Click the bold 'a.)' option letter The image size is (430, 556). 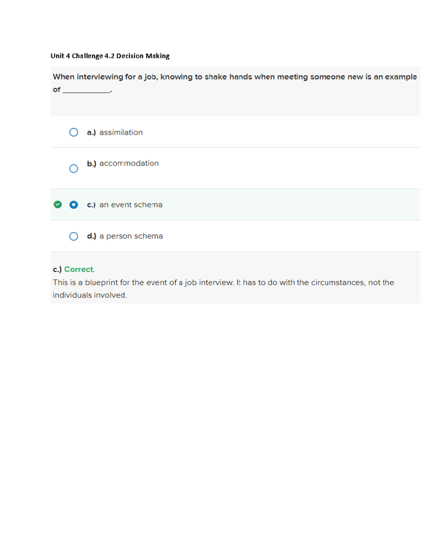click(91, 132)
